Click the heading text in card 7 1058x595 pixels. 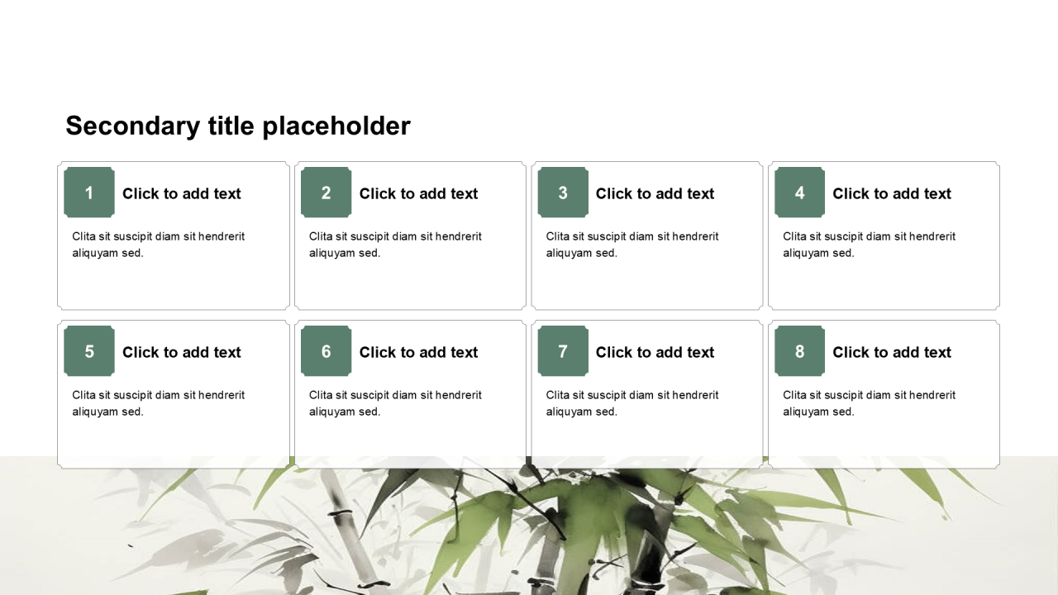coord(655,352)
